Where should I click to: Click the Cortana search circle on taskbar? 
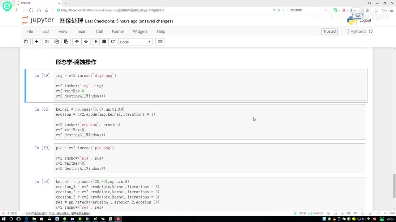click(x=11, y=219)
